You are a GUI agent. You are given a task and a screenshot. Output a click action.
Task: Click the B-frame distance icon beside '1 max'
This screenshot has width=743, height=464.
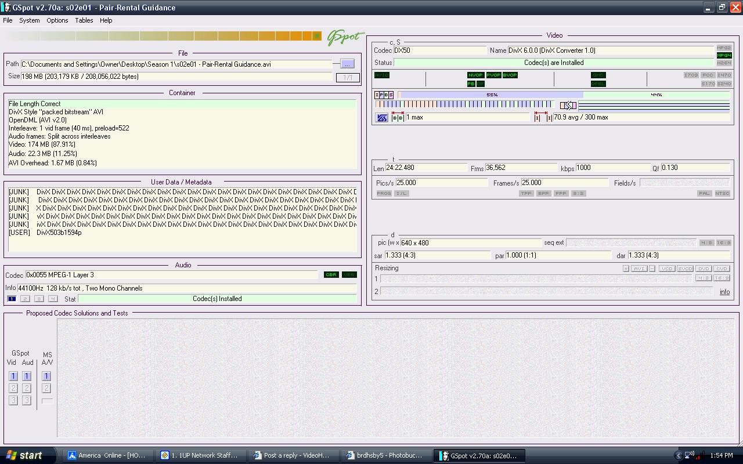tap(398, 117)
